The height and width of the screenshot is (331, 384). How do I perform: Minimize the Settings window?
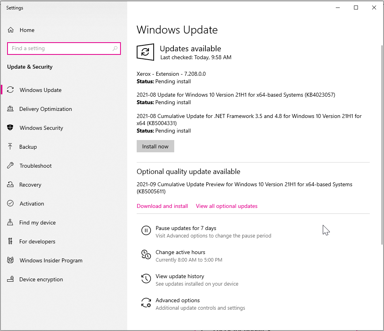point(338,7)
